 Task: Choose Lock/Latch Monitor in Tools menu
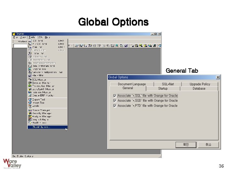pos(48,89)
